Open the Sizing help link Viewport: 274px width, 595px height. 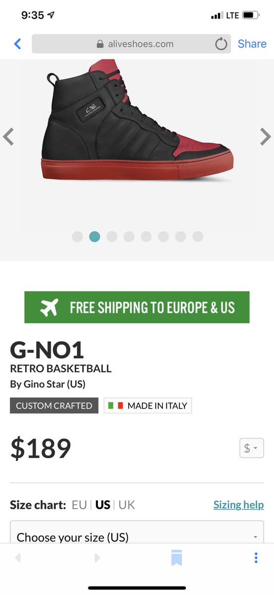238,505
